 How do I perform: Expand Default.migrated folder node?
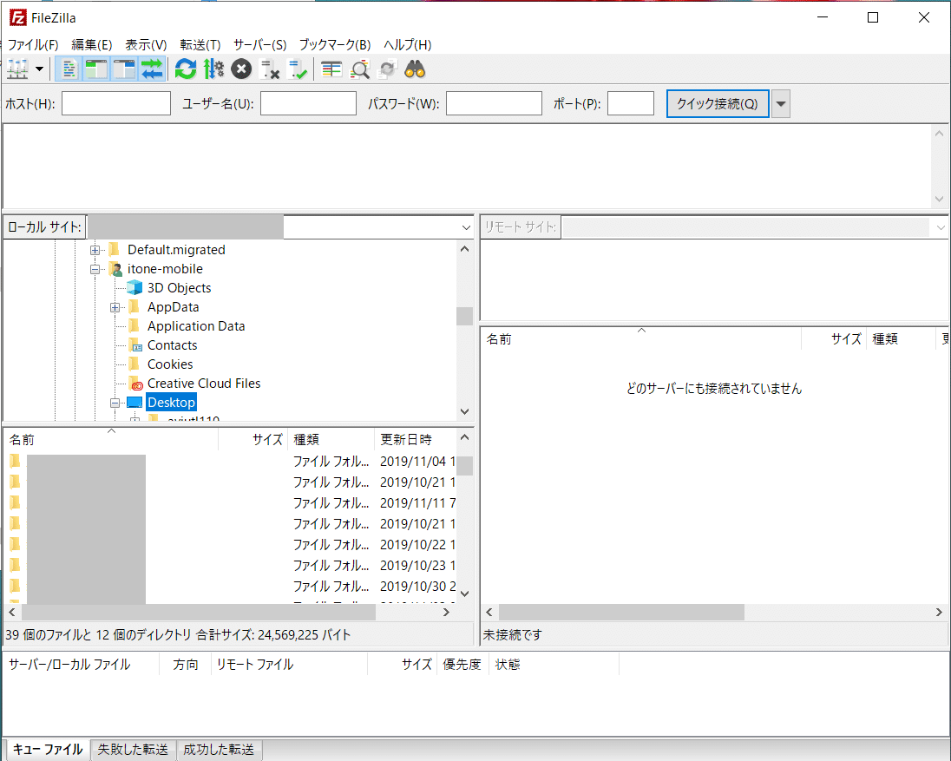(95, 250)
